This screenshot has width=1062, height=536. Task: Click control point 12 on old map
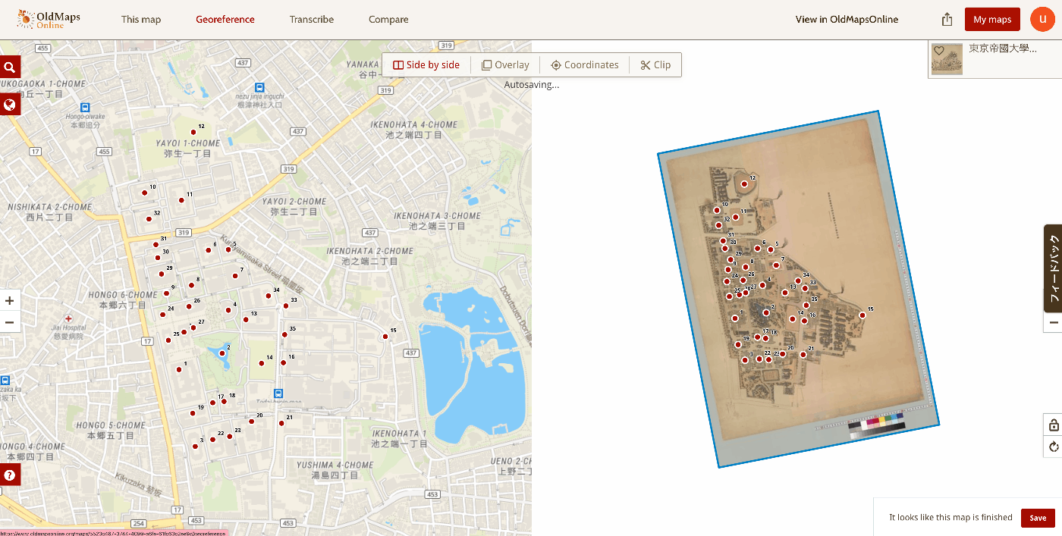point(744,183)
